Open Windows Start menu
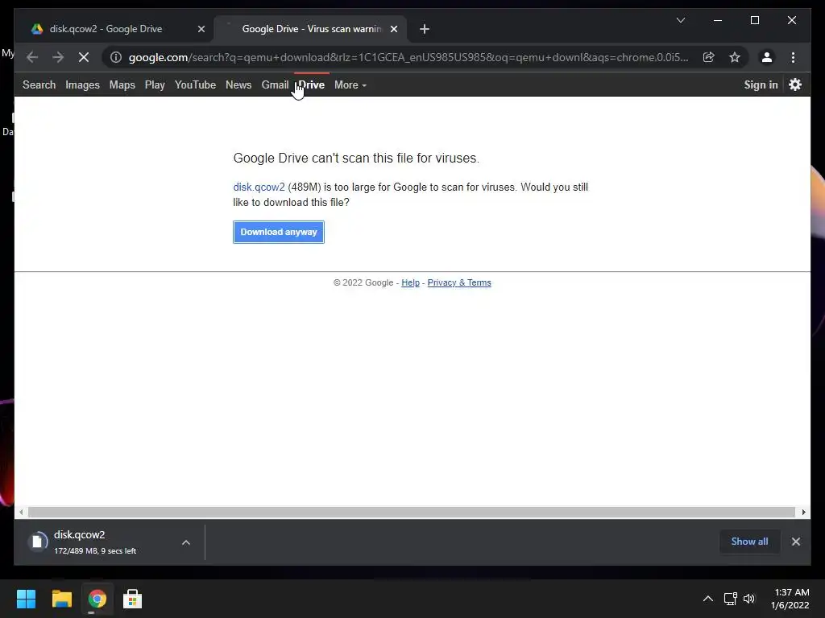 click(26, 599)
